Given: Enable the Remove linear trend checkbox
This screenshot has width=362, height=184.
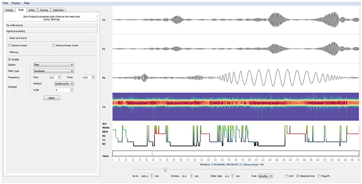Looking at the screenshot, I should click(54, 45).
